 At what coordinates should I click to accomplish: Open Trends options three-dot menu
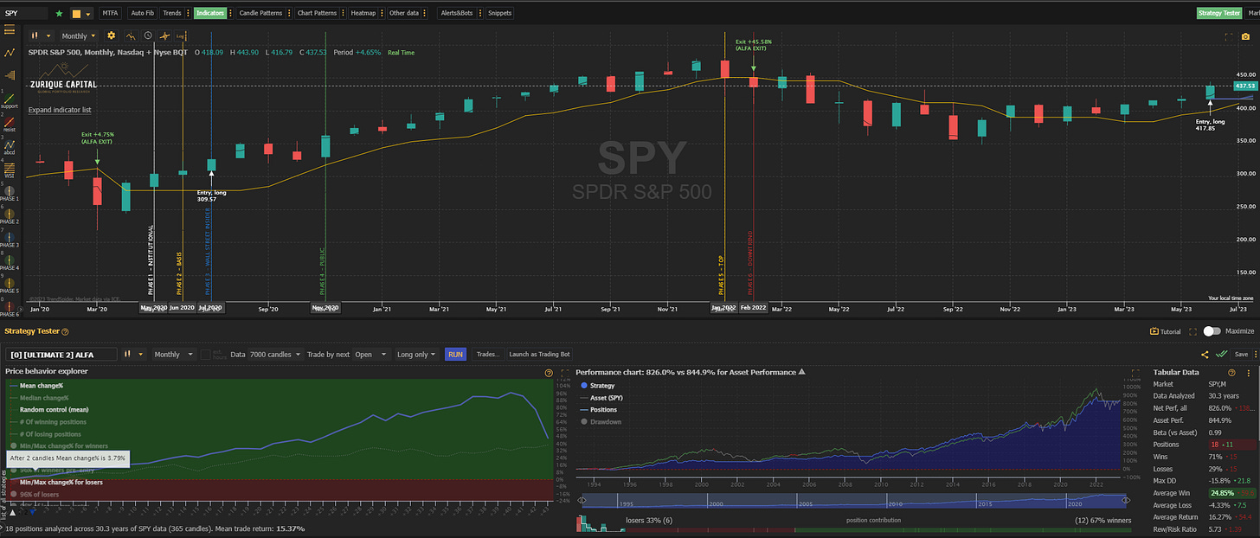(x=188, y=14)
